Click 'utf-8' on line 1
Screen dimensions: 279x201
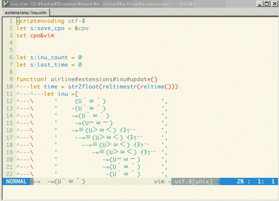[x=77, y=21]
